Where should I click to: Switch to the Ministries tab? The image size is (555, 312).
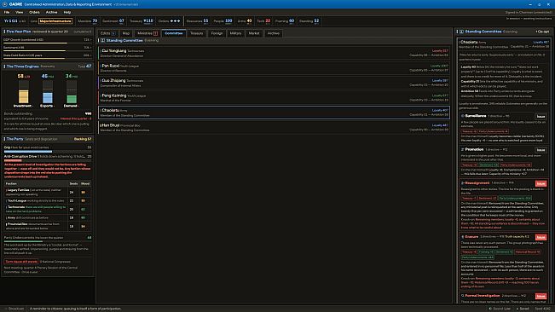click(x=147, y=33)
